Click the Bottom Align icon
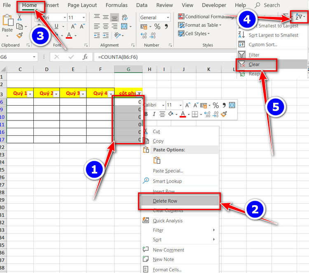The width and height of the screenshot is (309, 273). pyautogui.click(x=115, y=18)
